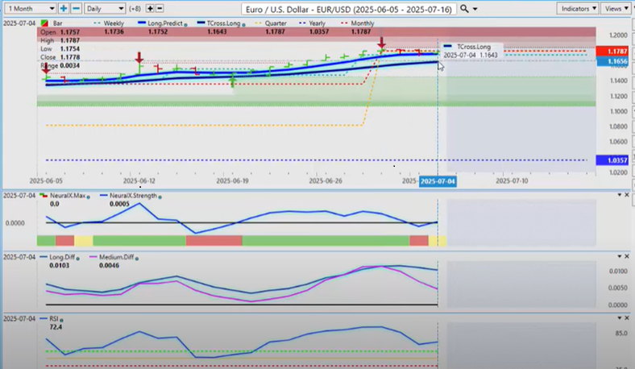The height and width of the screenshot is (369, 635).
Task: Click the NeuralX.Max legend icon
Action: (x=44, y=196)
